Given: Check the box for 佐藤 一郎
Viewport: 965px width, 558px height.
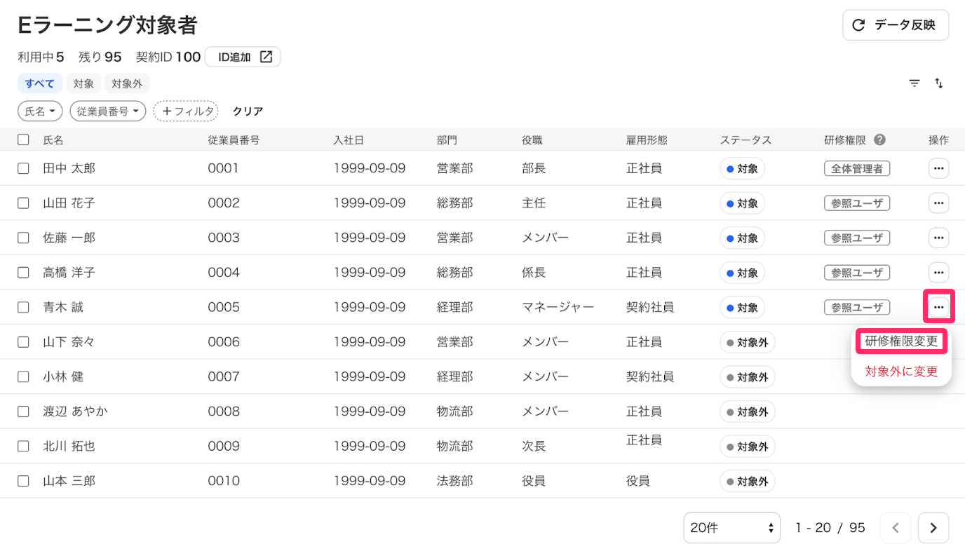Looking at the screenshot, I should pos(24,238).
